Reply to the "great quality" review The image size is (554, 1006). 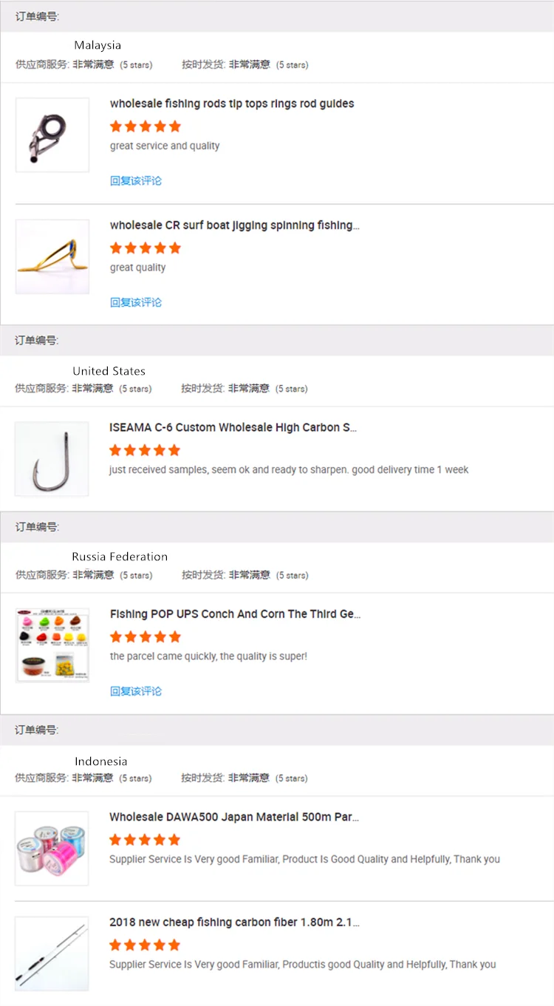pos(136,302)
